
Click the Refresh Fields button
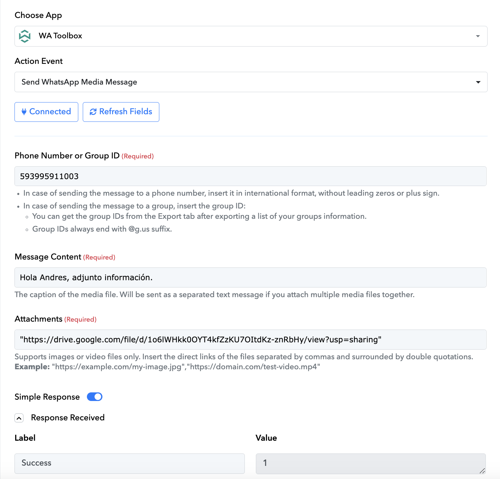tap(121, 112)
